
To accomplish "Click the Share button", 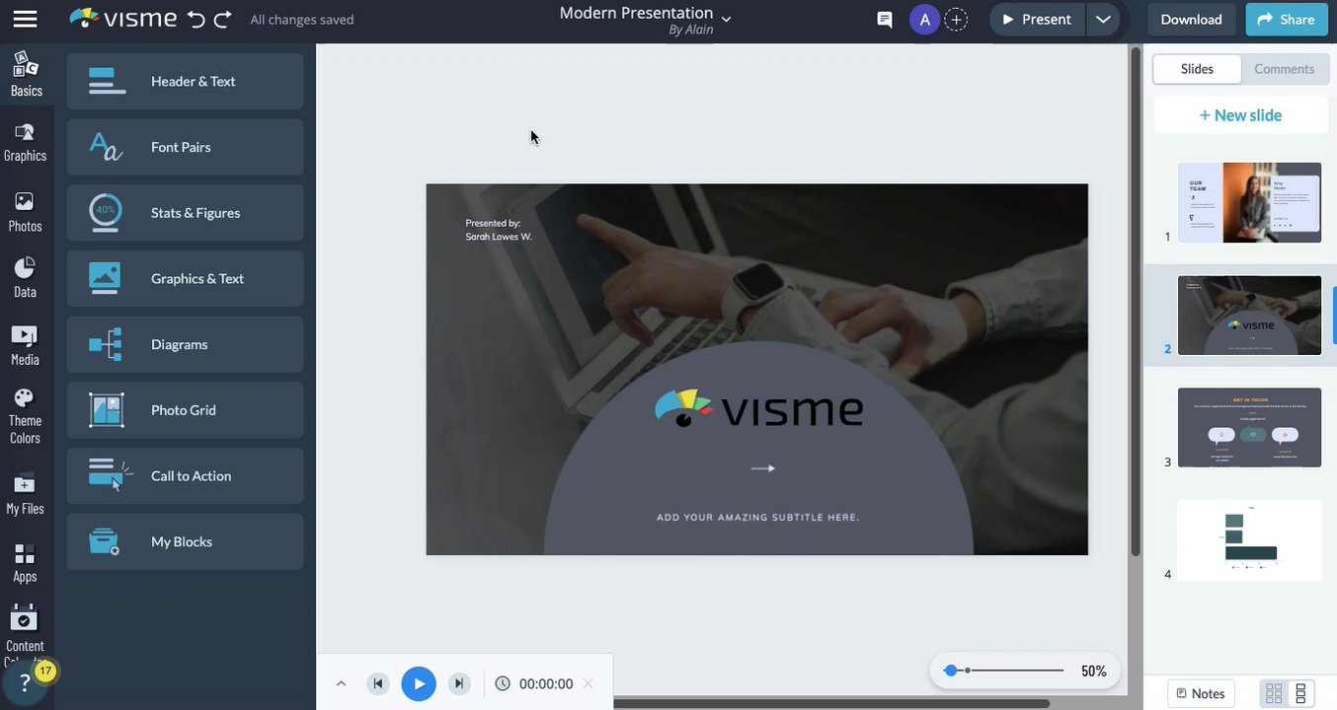I will tap(1287, 20).
